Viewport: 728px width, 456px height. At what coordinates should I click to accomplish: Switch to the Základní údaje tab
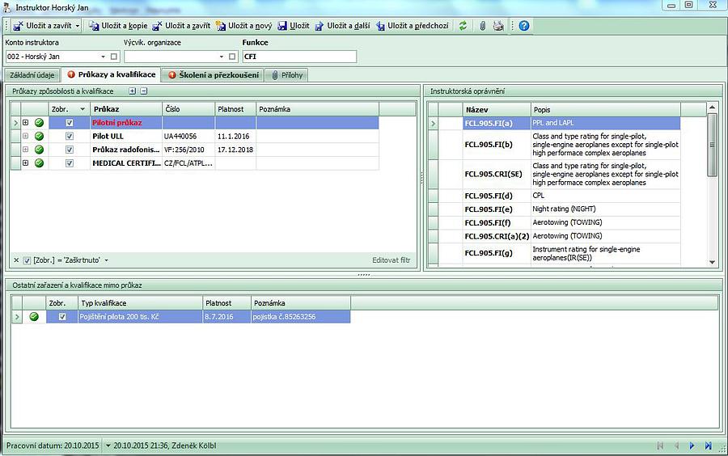tap(32, 75)
